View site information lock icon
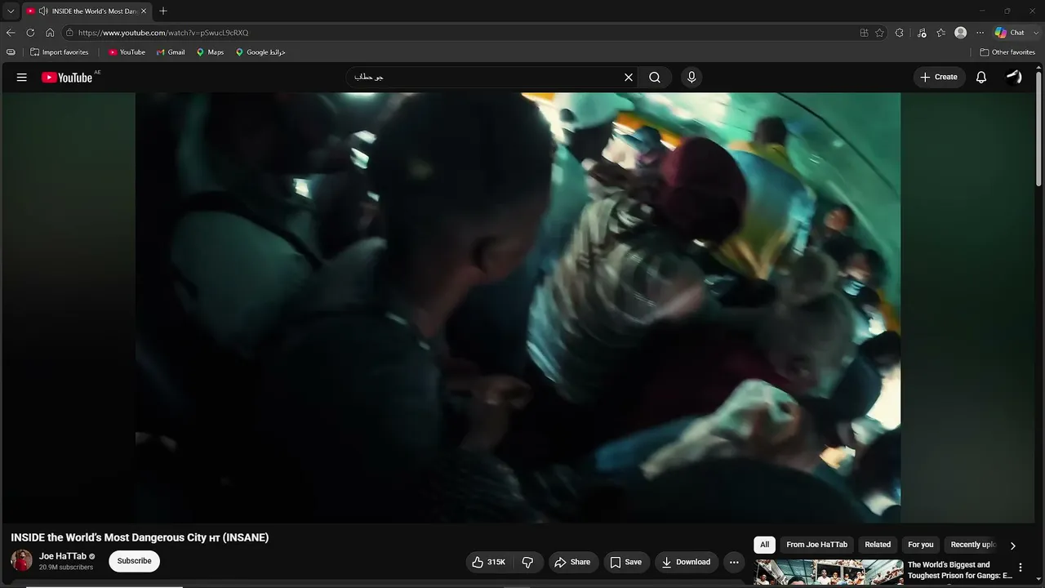 [x=70, y=33]
